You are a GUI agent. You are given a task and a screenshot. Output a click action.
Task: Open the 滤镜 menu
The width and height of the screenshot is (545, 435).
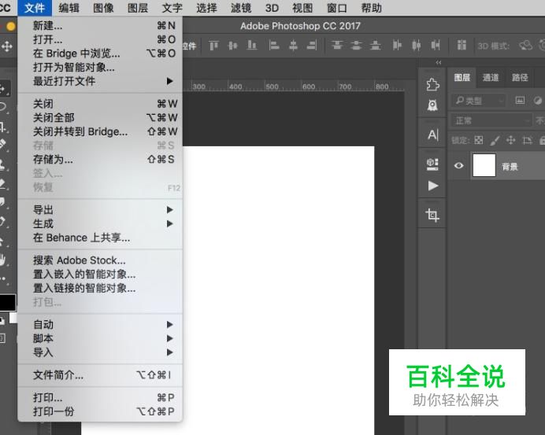pos(241,8)
